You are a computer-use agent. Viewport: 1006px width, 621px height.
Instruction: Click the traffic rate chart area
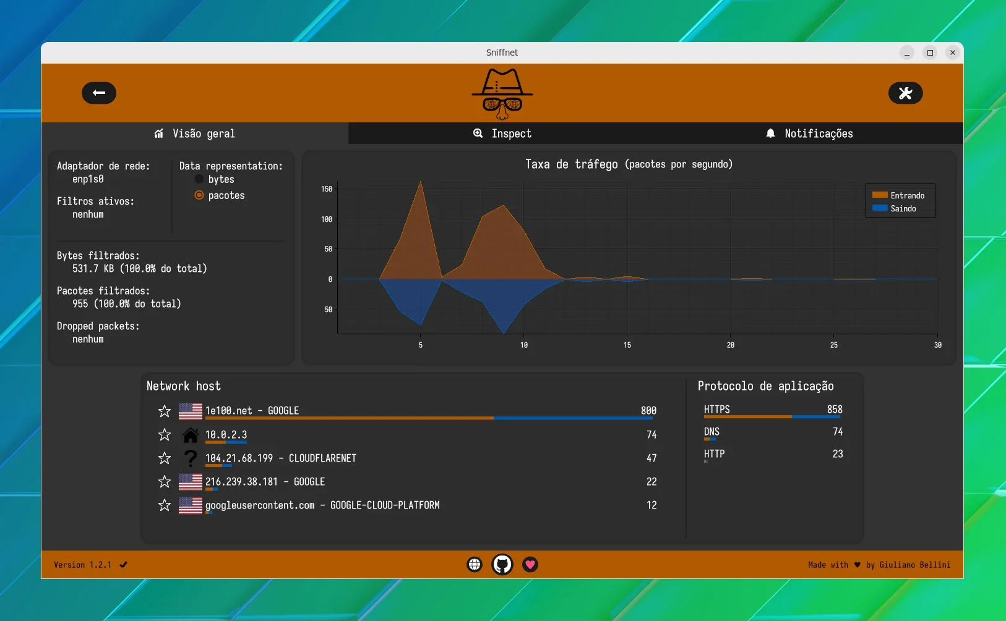point(637,257)
